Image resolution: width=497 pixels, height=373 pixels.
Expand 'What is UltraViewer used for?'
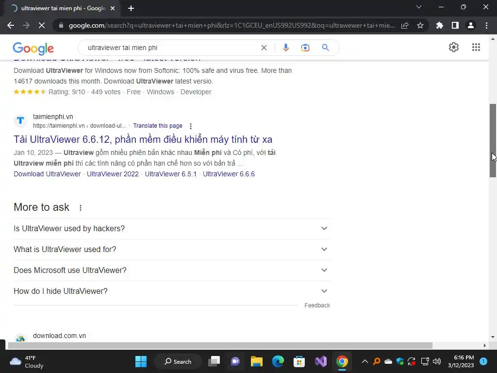(172, 249)
